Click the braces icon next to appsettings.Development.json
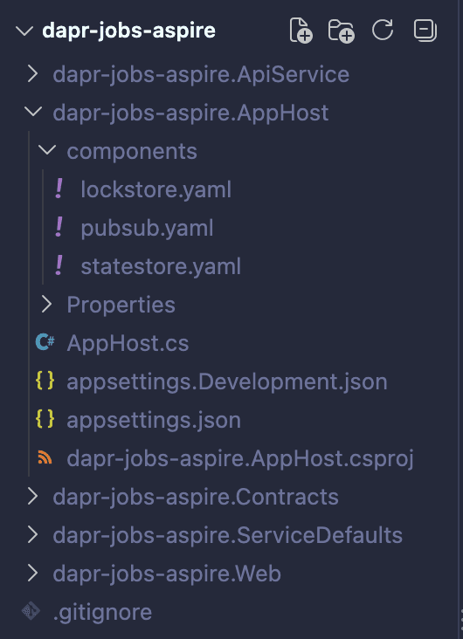This screenshot has width=463, height=639. click(x=45, y=381)
